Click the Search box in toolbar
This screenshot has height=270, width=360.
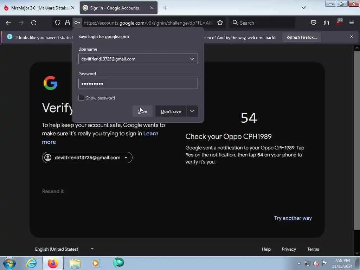point(263,23)
